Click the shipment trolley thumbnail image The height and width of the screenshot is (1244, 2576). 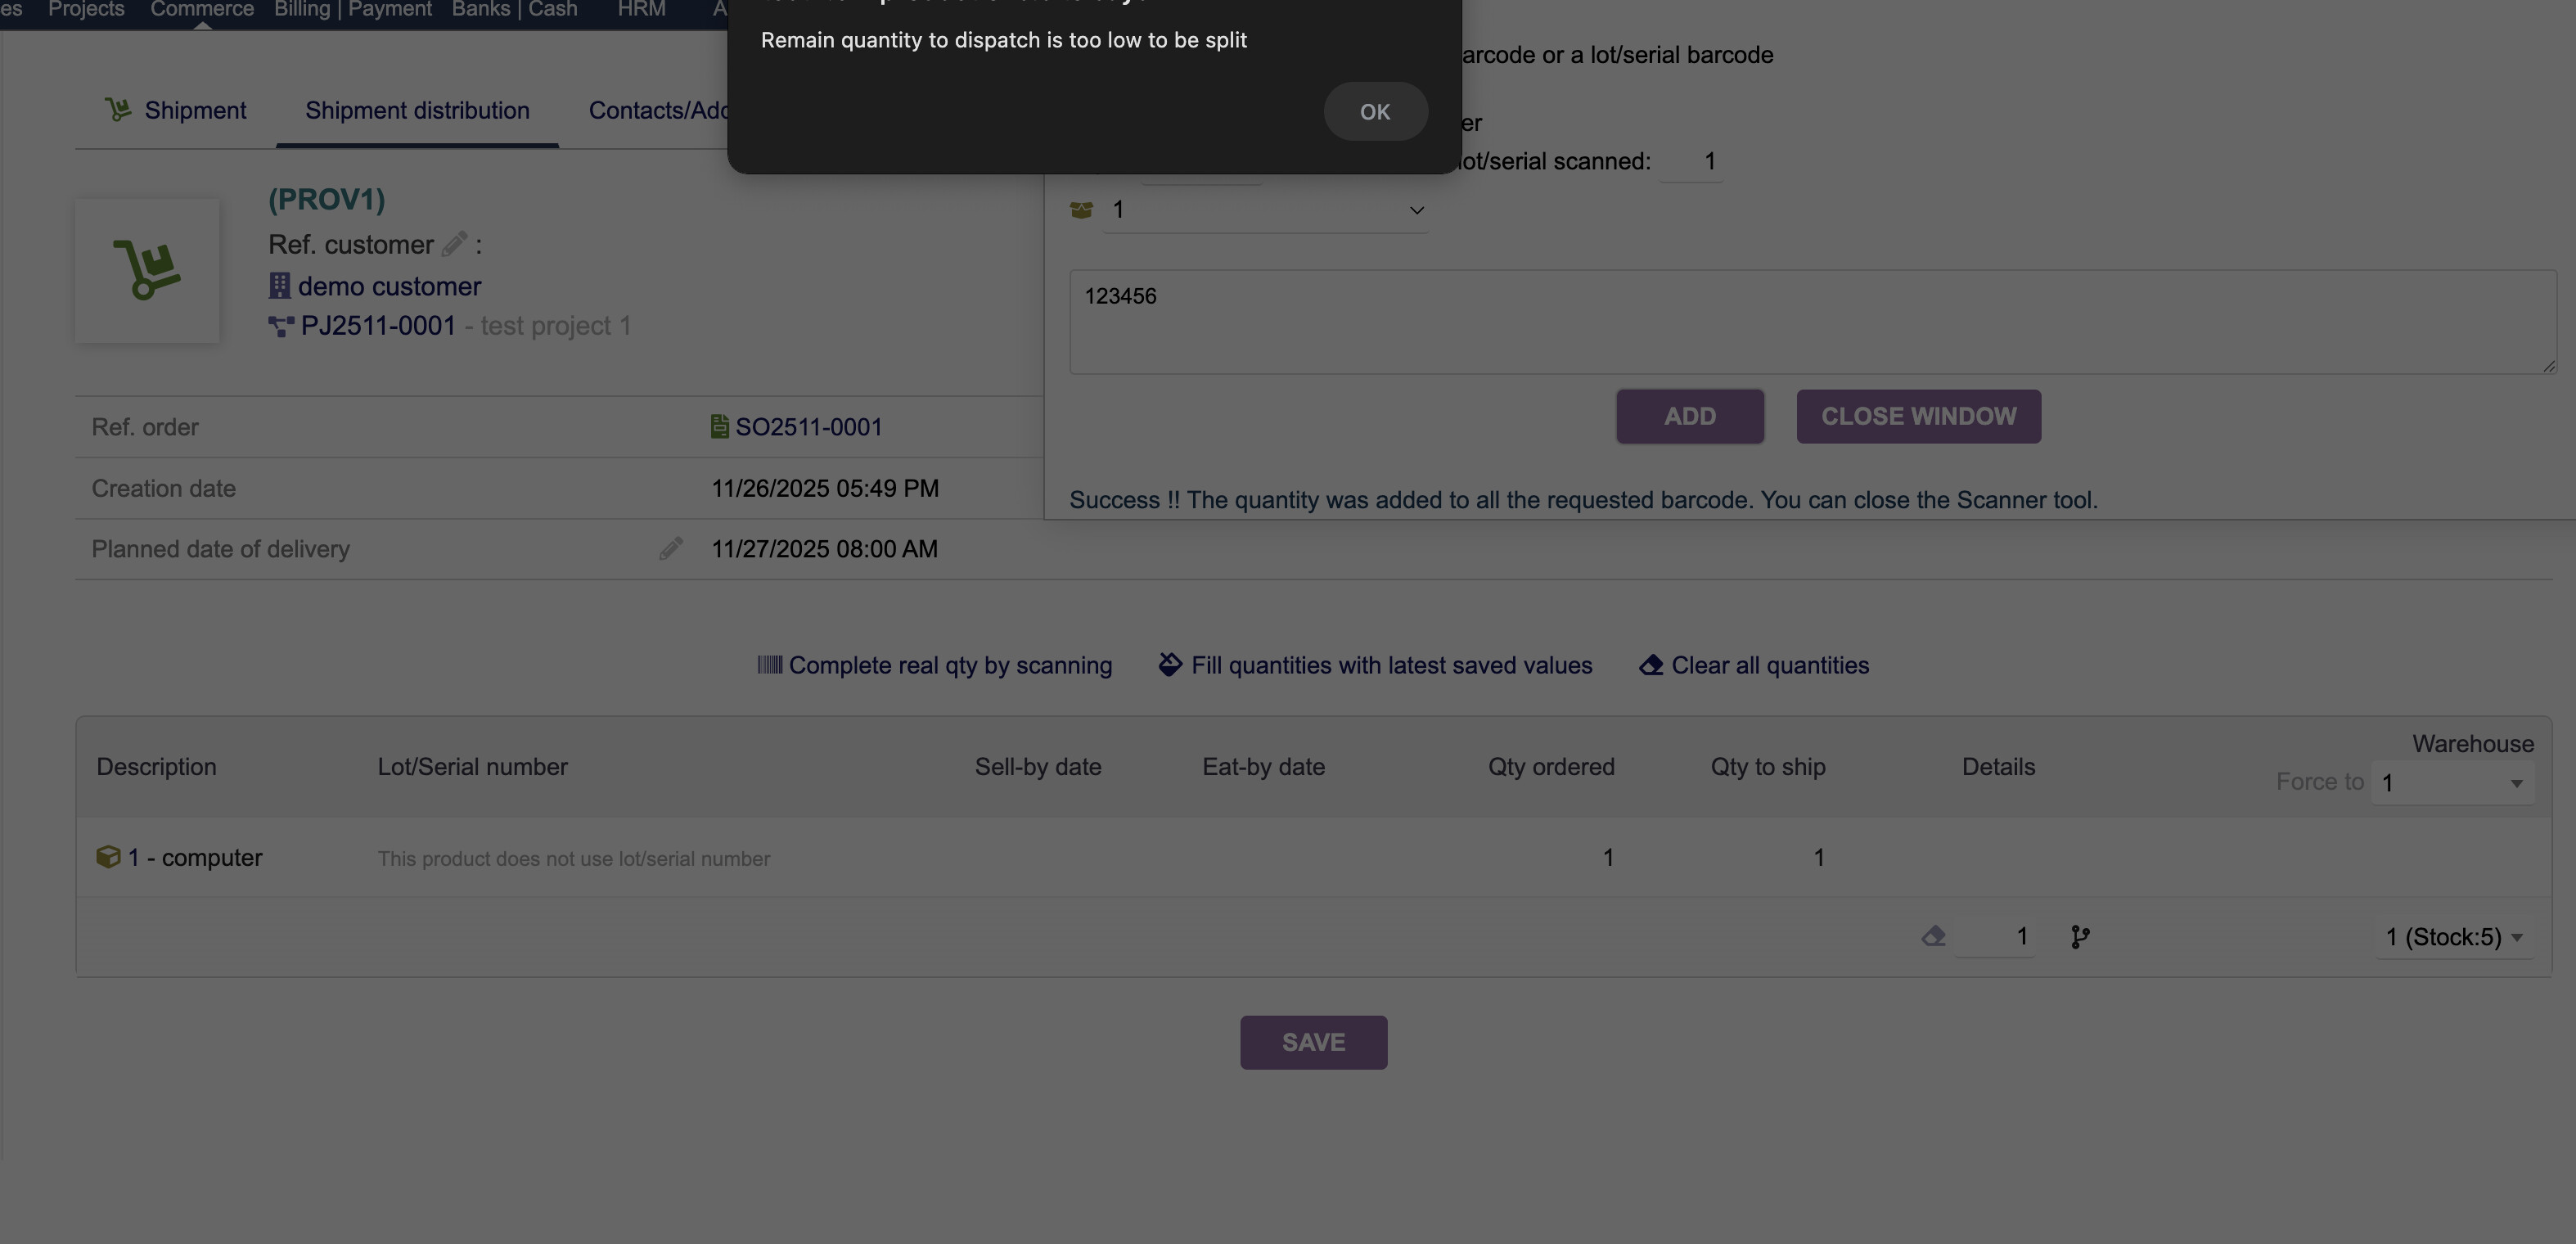point(147,270)
